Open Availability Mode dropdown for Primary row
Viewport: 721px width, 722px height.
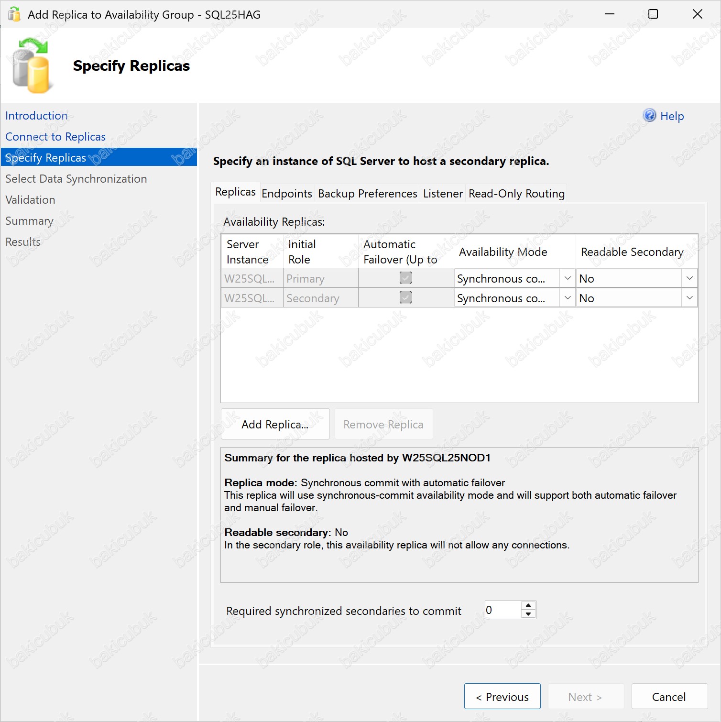tap(567, 278)
